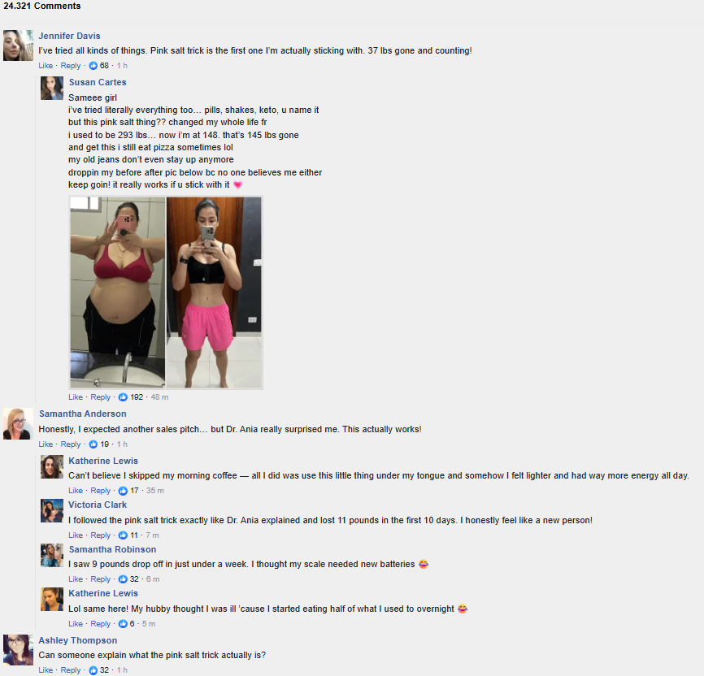This screenshot has width=704, height=676.
Task: Open the before photo in red top
Action: click(118, 292)
